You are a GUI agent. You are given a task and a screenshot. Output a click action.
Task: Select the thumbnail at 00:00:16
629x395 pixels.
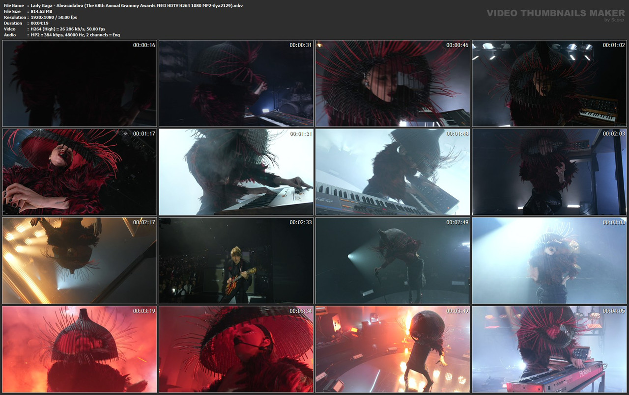tap(80, 83)
